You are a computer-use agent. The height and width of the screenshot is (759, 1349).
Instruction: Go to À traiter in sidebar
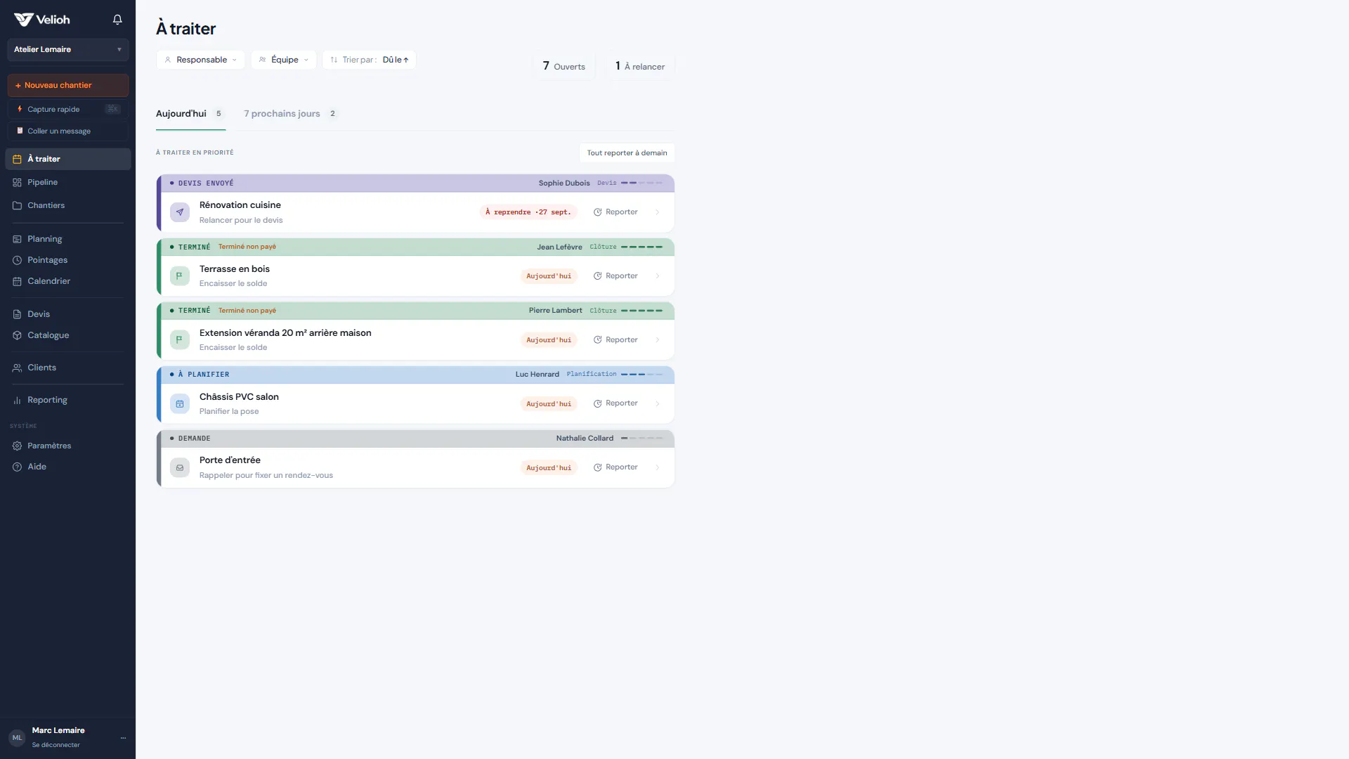click(67, 159)
